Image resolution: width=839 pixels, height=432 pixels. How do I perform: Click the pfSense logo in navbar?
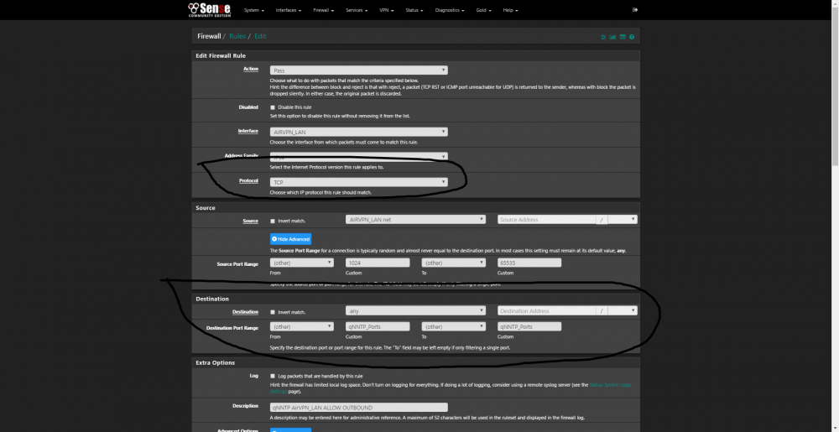[209, 9]
